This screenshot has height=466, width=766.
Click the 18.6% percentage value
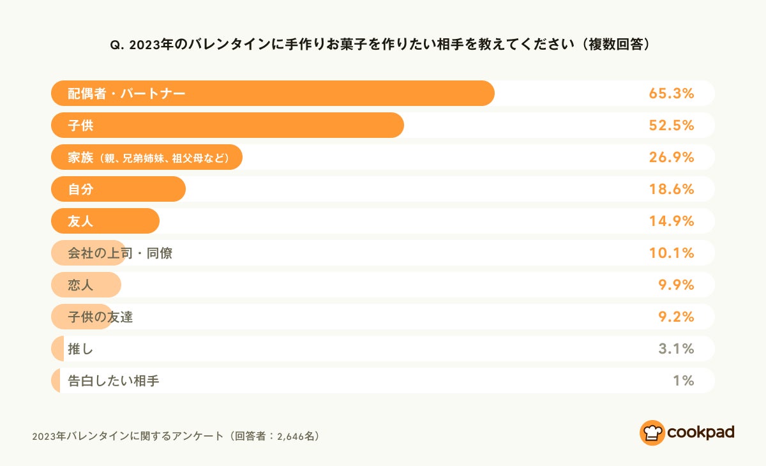(x=671, y=190)
